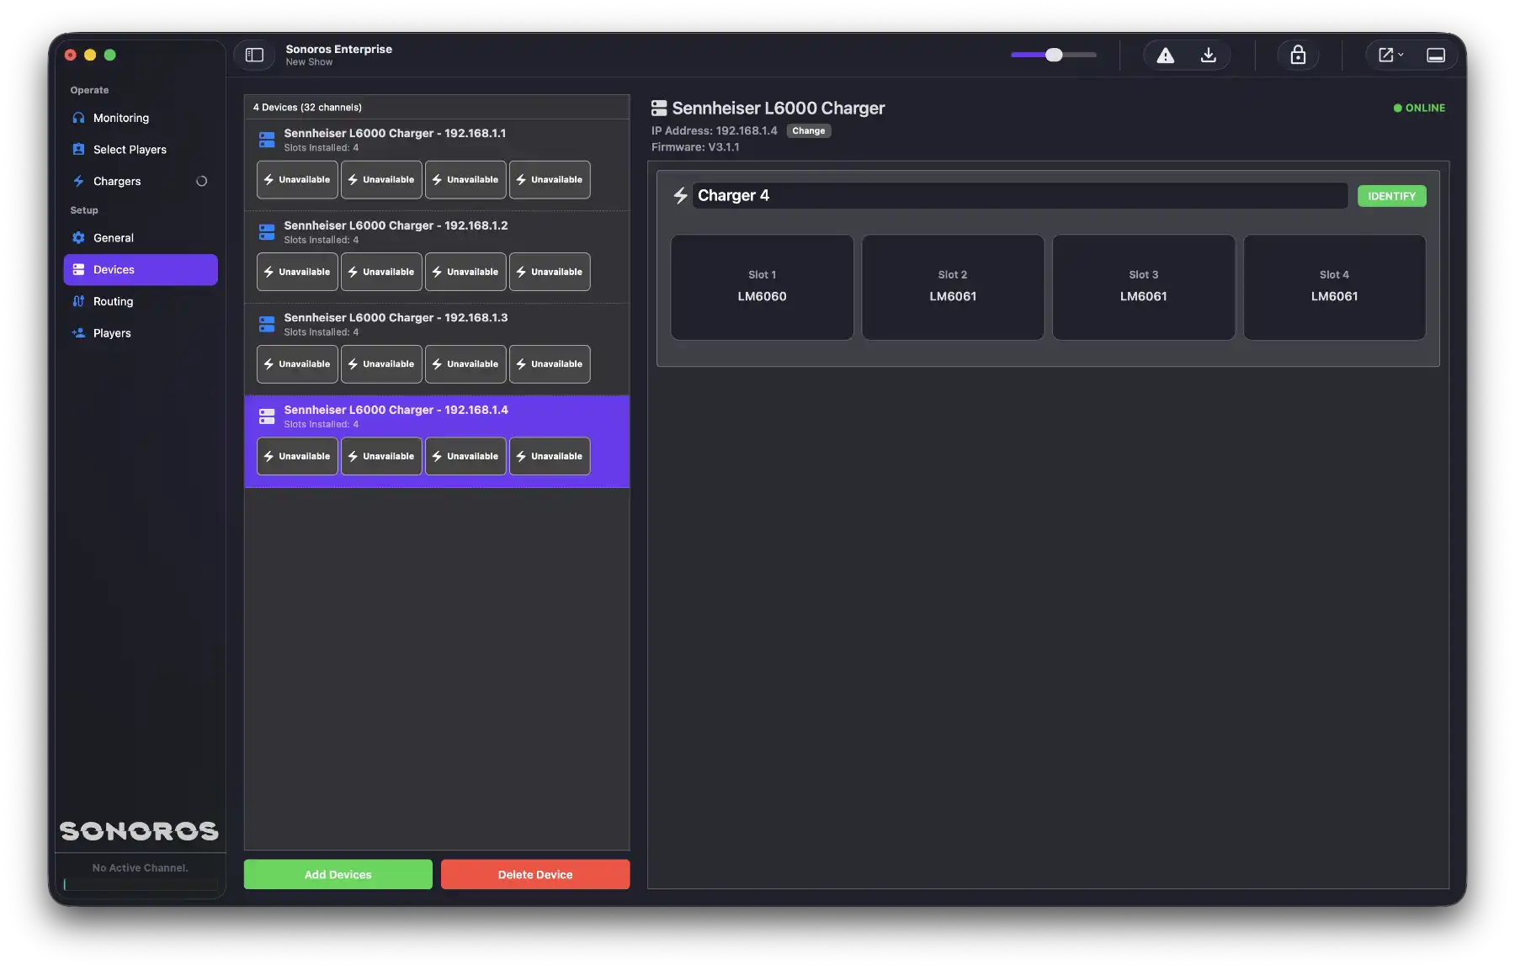The height and width of the screenshot is (970, 1515).
Task: Click last Unavailable slot of charger 192.168.1.1
Action: [x=550, y=180]
